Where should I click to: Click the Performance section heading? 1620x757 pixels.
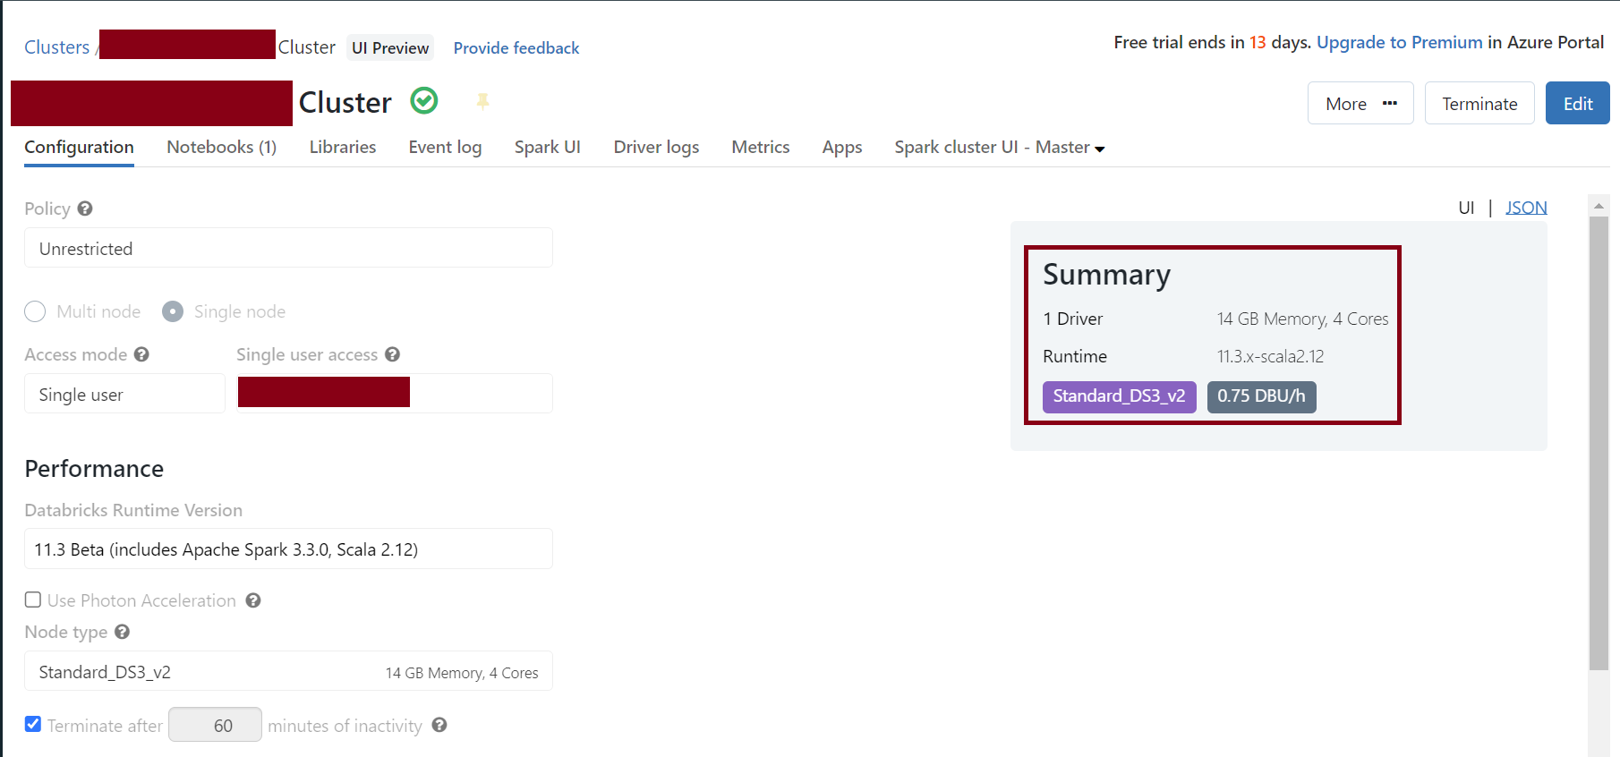click(x=94, y=469)
